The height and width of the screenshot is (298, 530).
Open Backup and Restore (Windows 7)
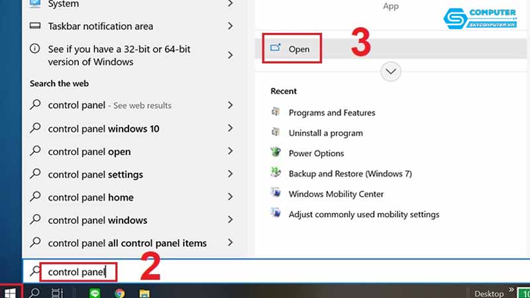coord(350,174)
